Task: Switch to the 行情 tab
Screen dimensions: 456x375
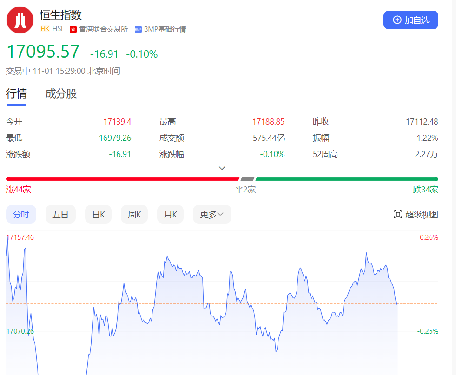Action: click(x=16, y=94)
